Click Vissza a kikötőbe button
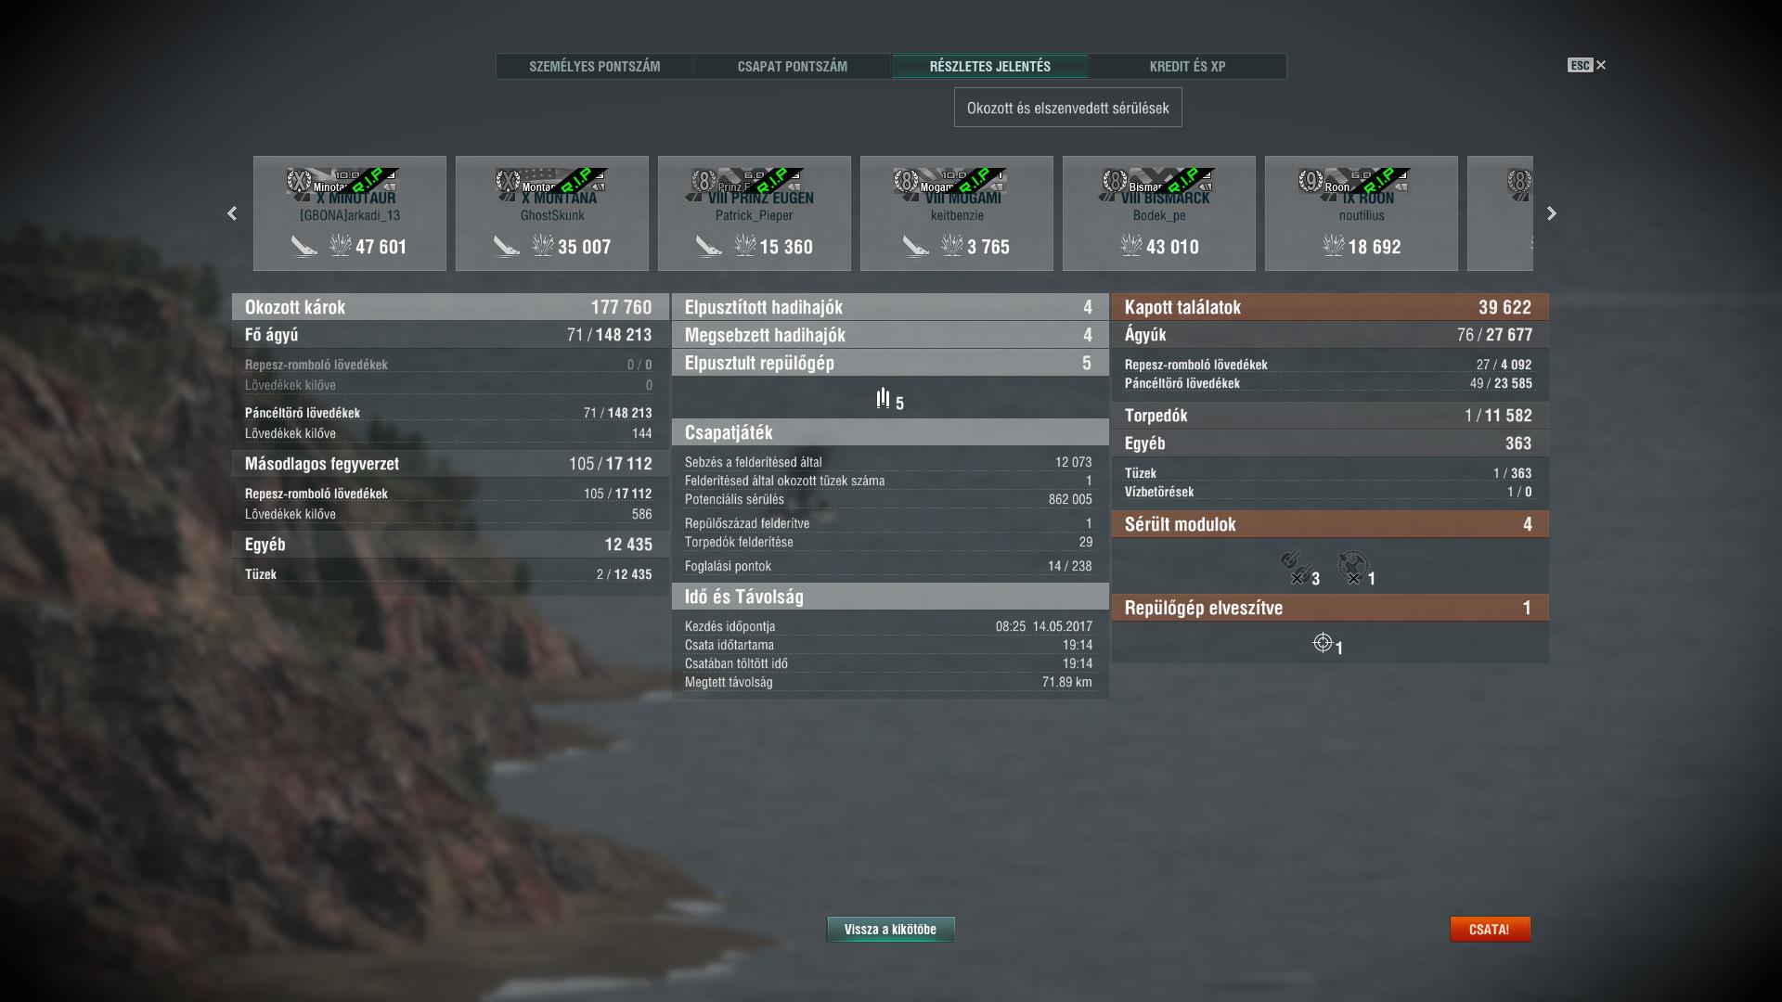The image size is (1782, 1002). click(x=891, y=929)
